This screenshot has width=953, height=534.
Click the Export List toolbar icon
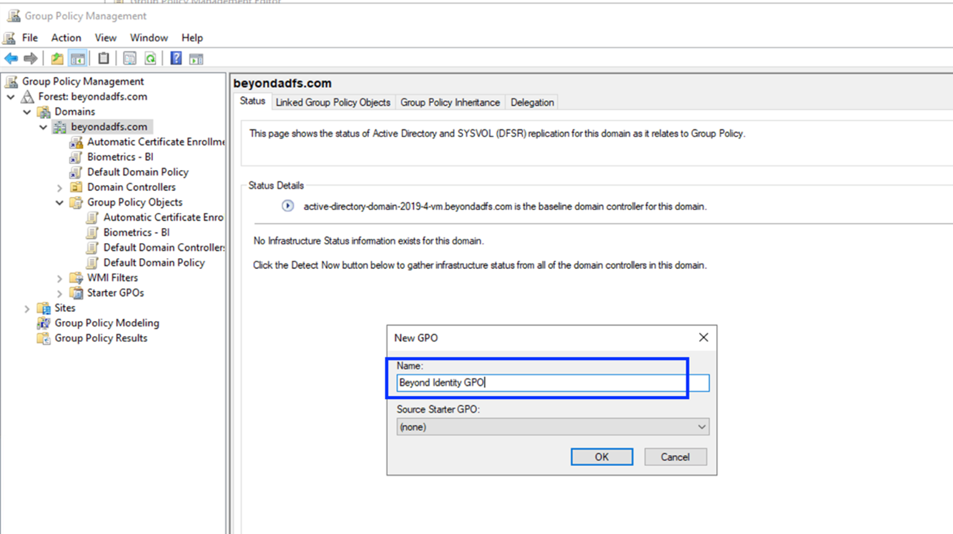pos(129,59)
